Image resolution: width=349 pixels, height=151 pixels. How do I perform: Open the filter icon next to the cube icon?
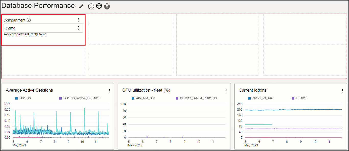pos(107,6)
